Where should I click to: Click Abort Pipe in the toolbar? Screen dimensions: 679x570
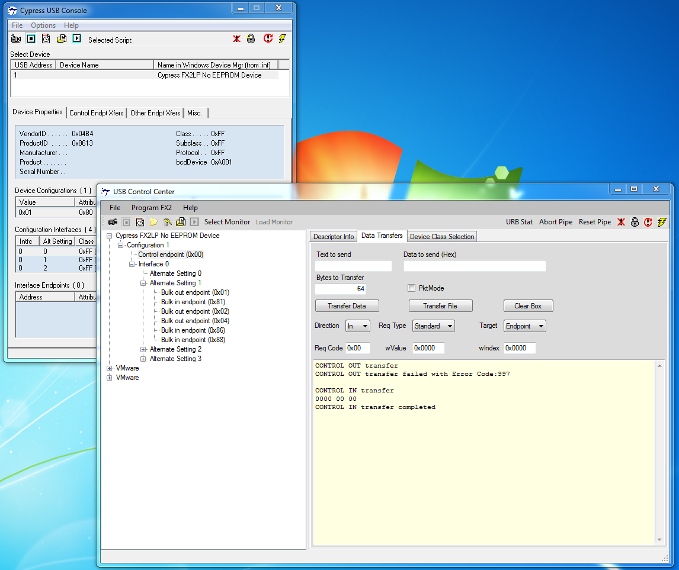coord(556,222)
